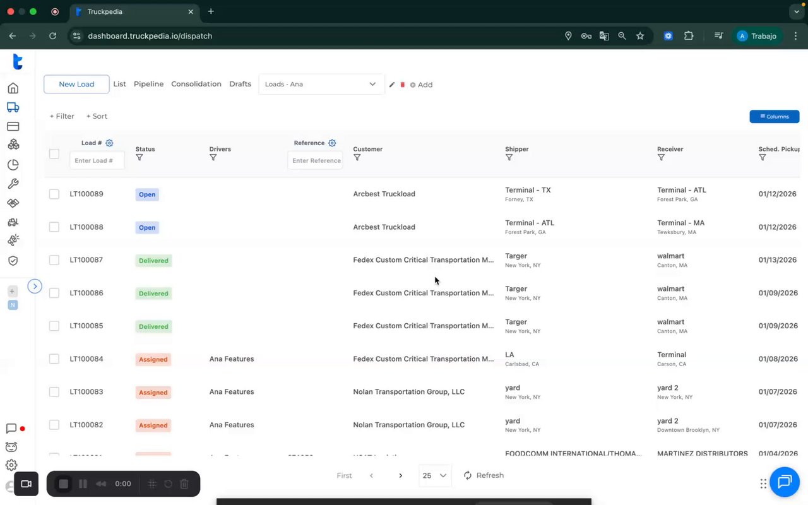Tick the checkbox for load LT100089
The image size is (808, 505).
tap(54, 194)
